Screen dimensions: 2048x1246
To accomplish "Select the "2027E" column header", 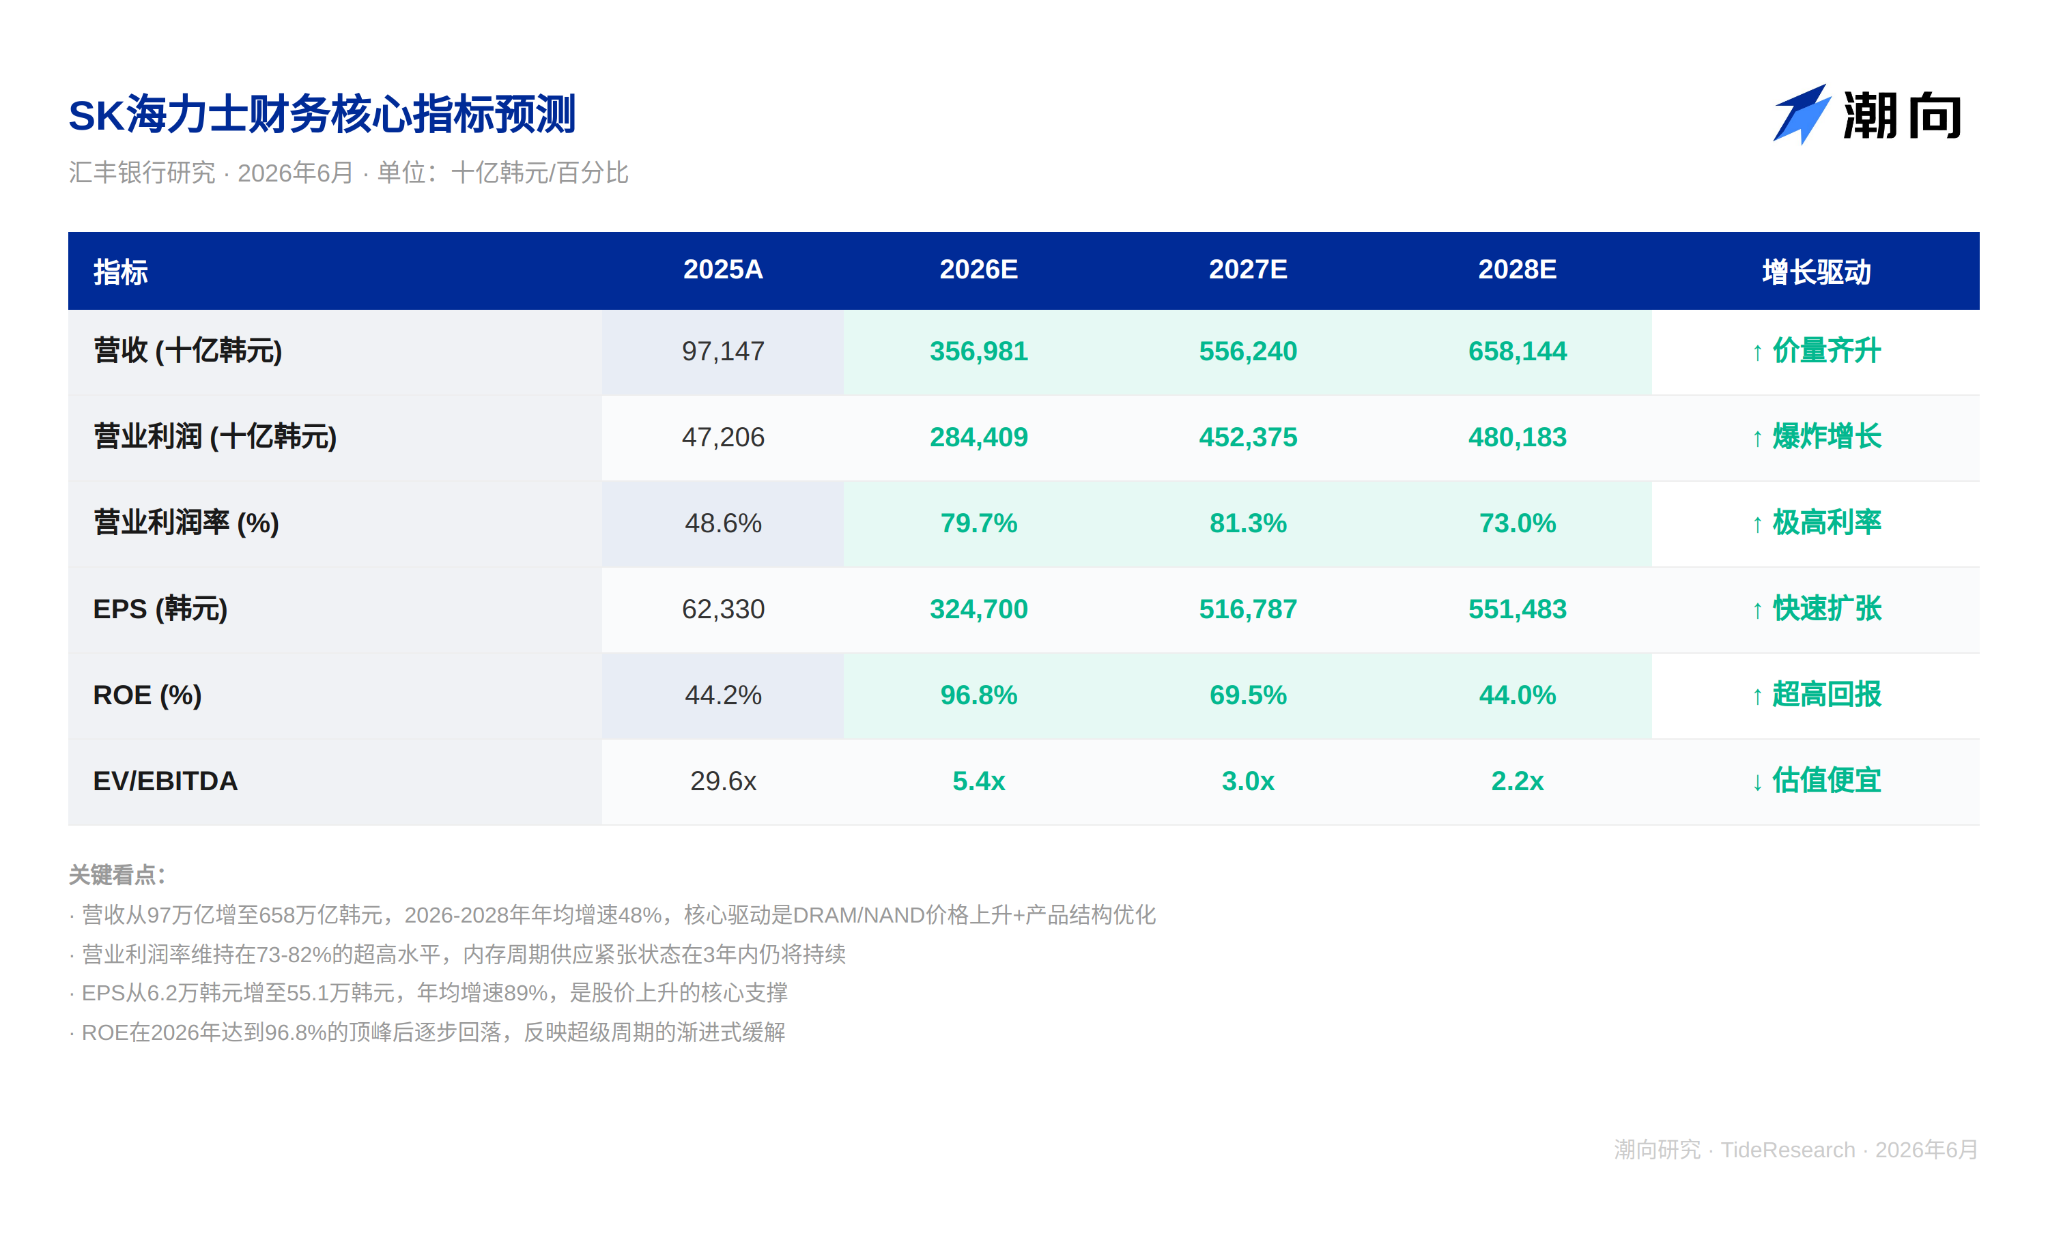I will pos(1248,270).
